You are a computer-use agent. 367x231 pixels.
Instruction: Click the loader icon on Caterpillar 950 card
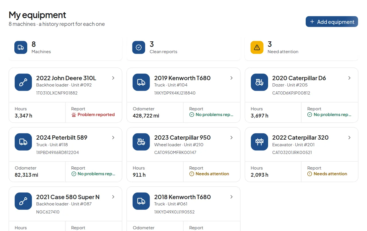(141, 142)
